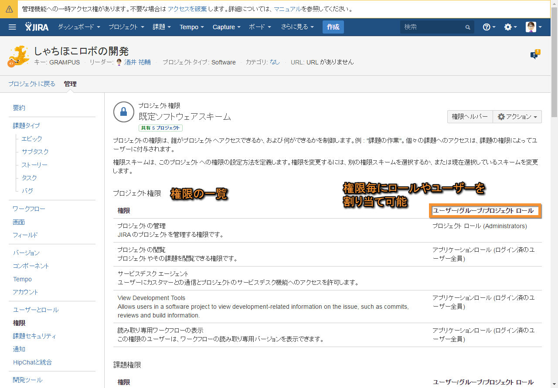Open the 課題 dropdown menu
This screenshot has height=388, width=558.
click(x=162, y=27)
